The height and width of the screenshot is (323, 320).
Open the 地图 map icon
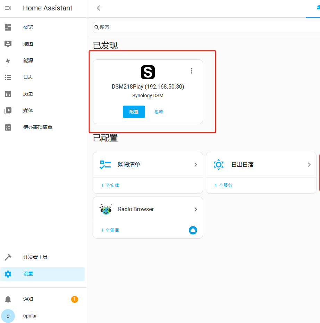point(8,44)
